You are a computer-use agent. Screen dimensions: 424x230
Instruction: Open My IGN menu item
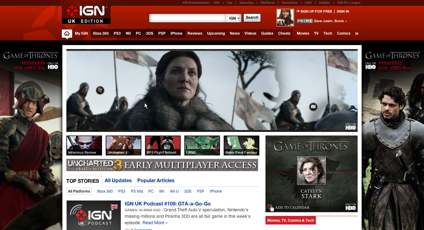click(81, 33)
